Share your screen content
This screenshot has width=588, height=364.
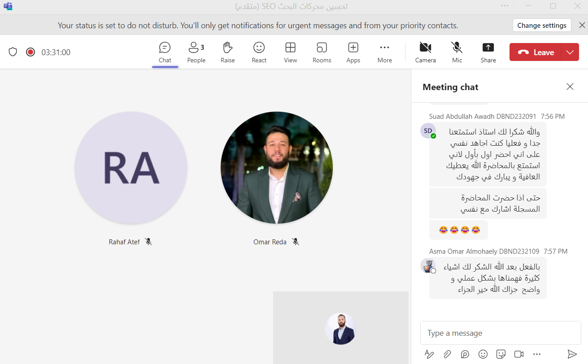point(488,52)
